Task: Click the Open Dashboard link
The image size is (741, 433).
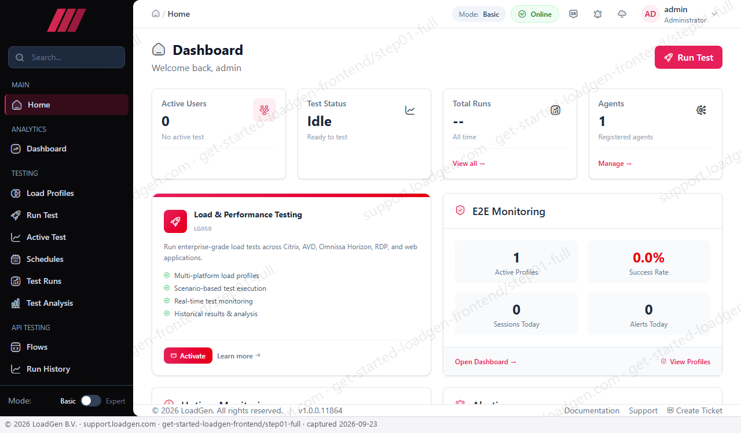Action: pos(485,362)
